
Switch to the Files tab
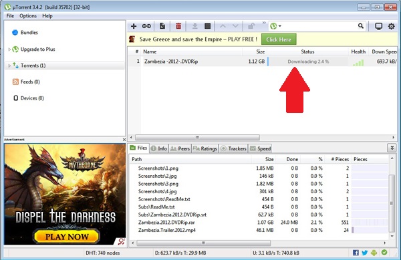point(138,148)
